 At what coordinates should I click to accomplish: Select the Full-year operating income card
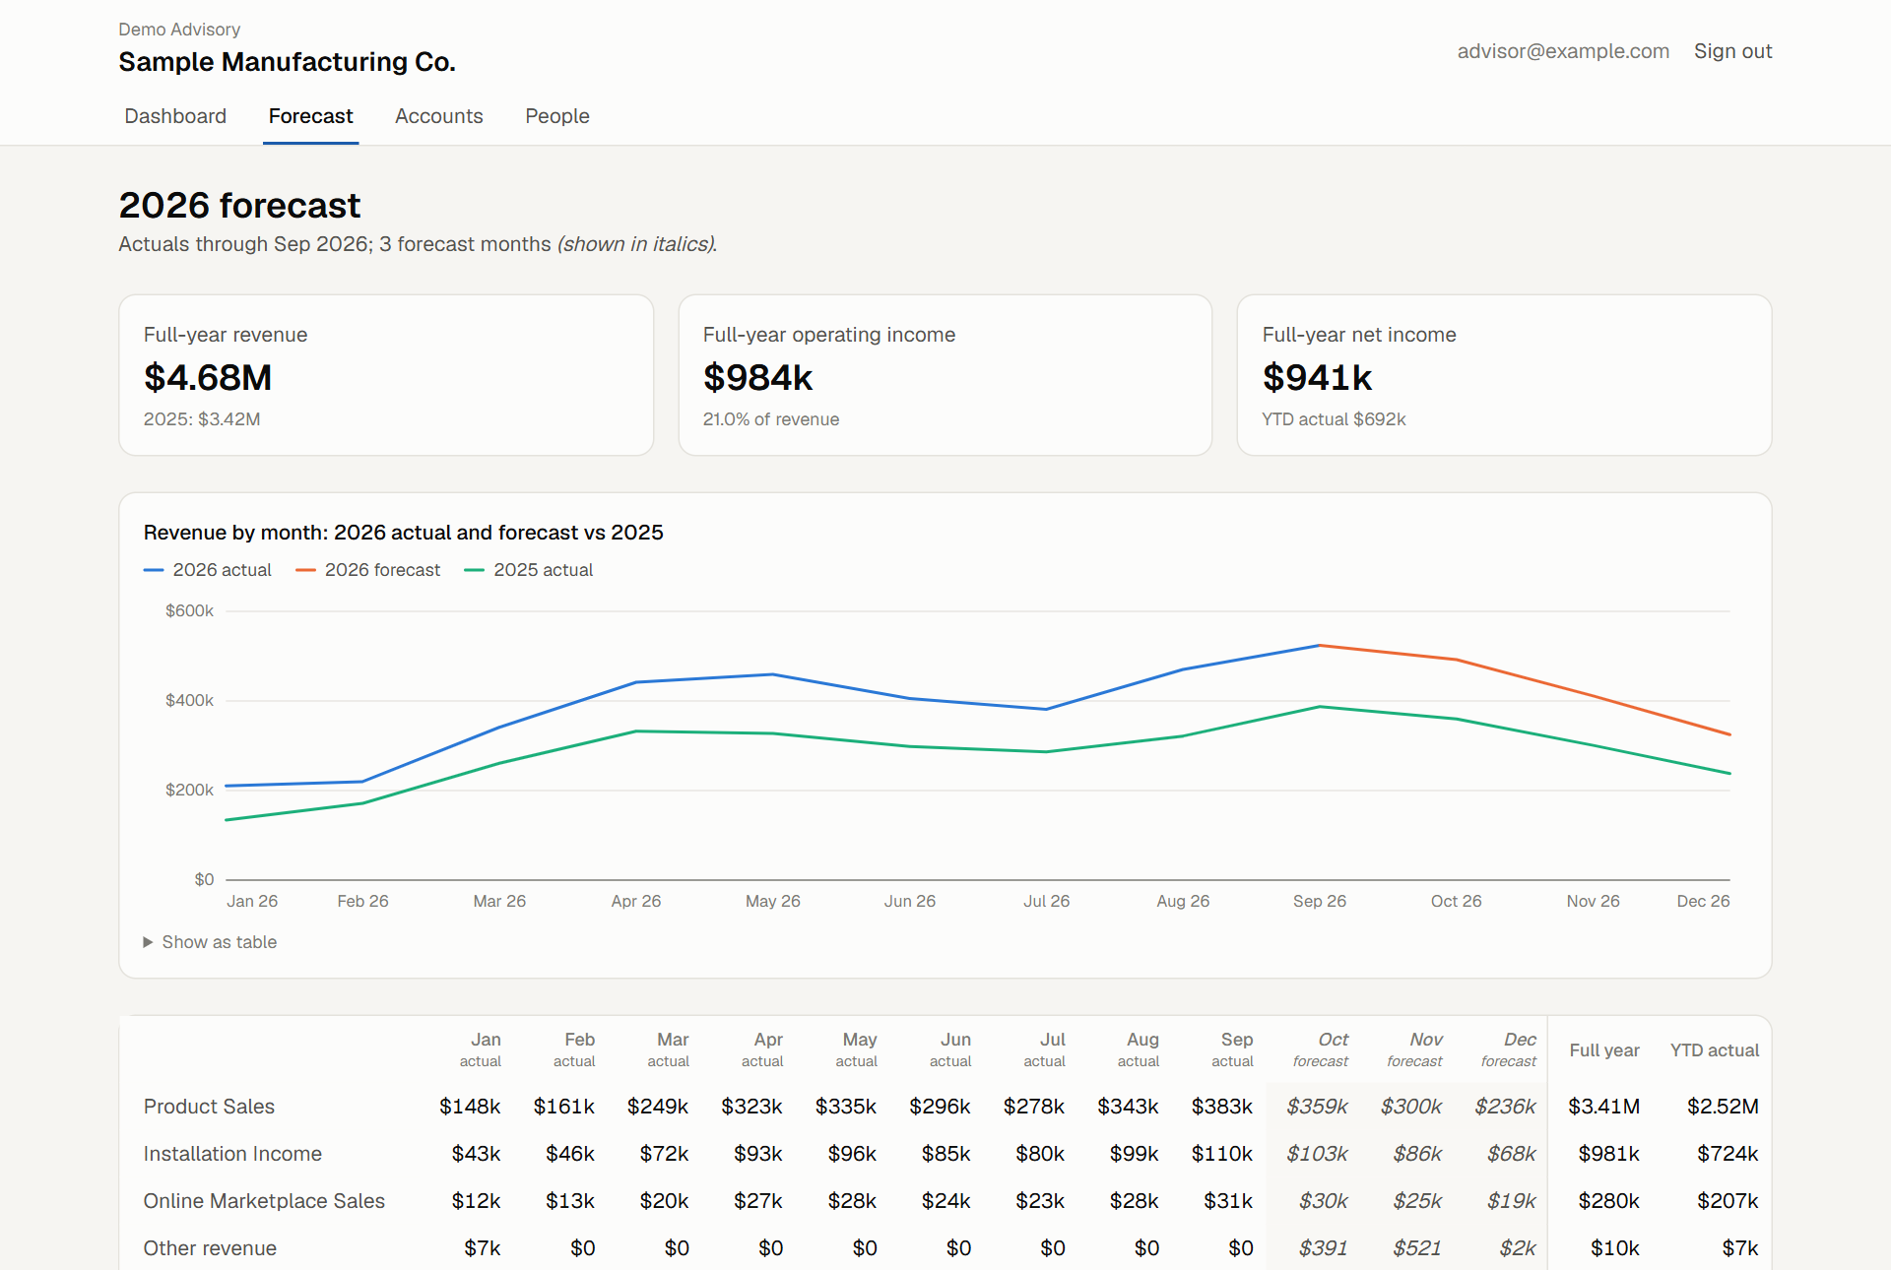coord(945,375)
